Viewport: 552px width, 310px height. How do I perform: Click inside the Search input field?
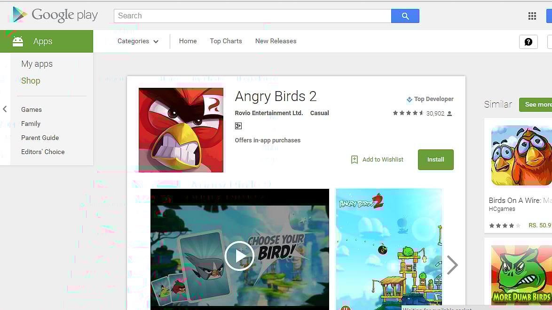point(252,16)
